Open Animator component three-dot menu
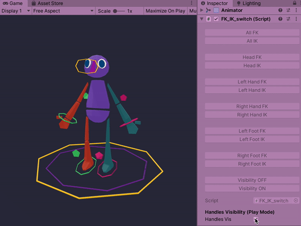301x226 pixels. point(295,10)
